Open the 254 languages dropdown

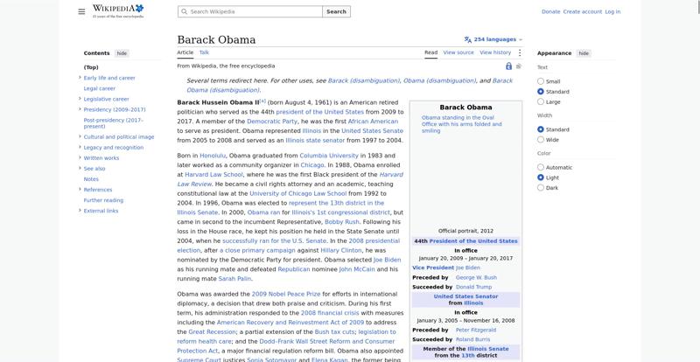tap(493, 39)
